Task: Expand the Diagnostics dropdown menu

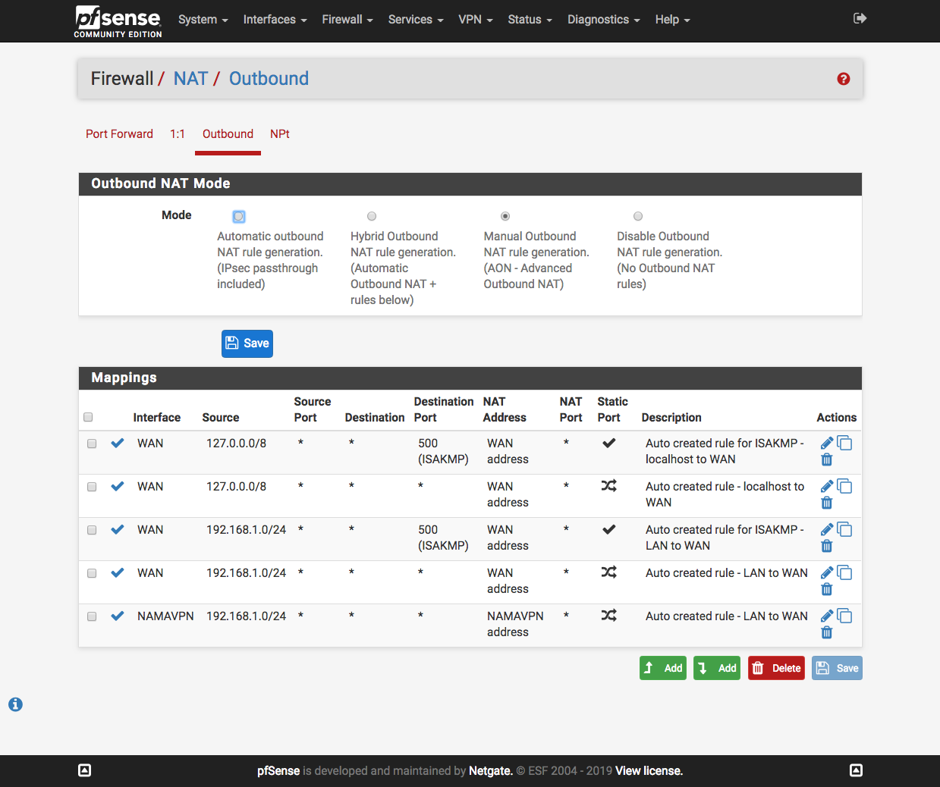Action: point(603,20)
